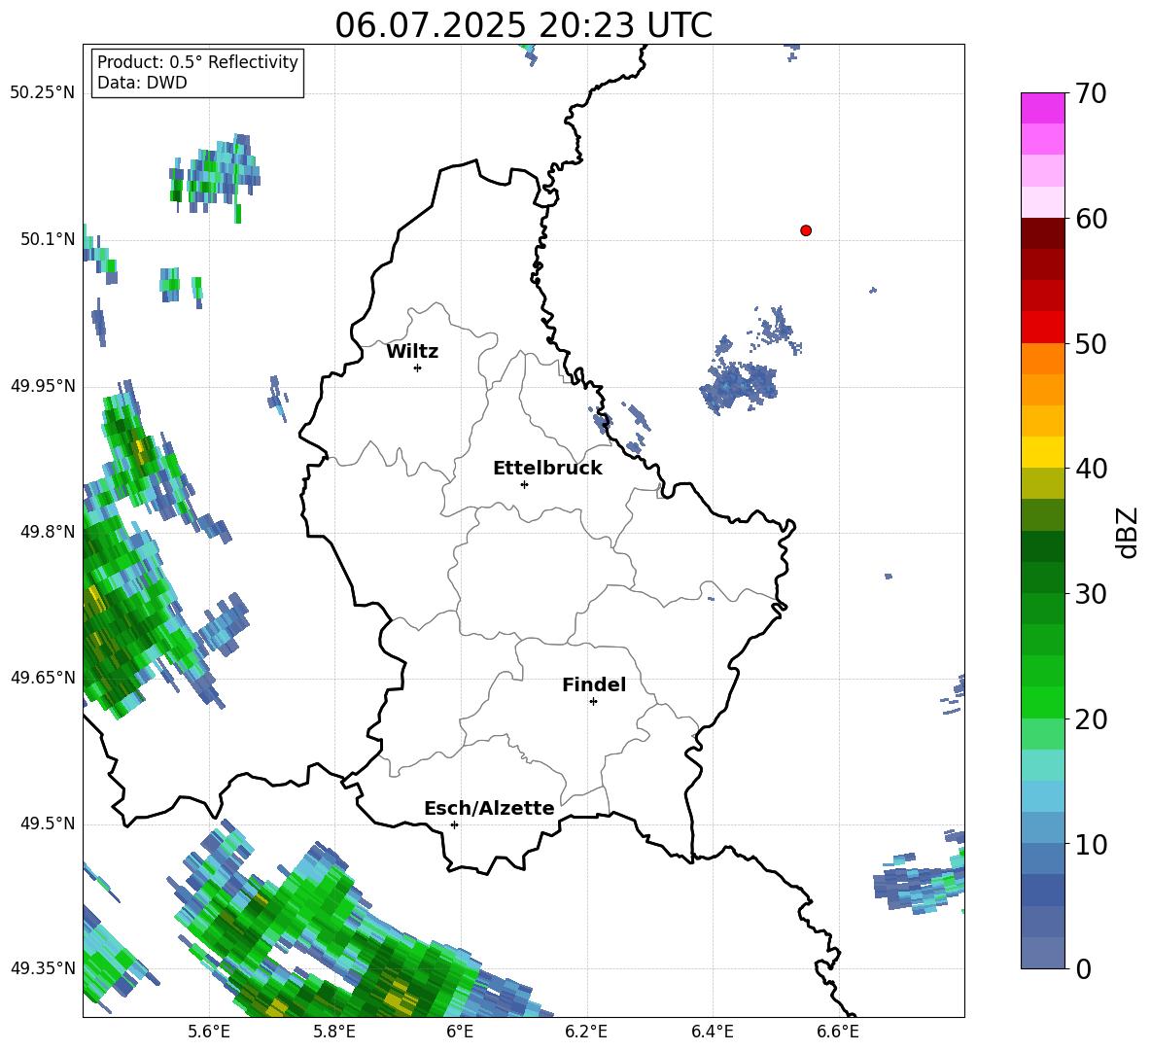This screenshot has width=1151, height=1051.
Task: Click the 6.2°E longitude label
Action: pyautogui.click(x=586, y=1032)
